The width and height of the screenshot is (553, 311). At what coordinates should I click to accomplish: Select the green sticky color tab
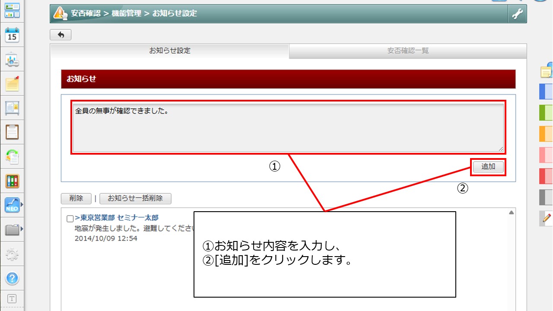click(546, 113)
